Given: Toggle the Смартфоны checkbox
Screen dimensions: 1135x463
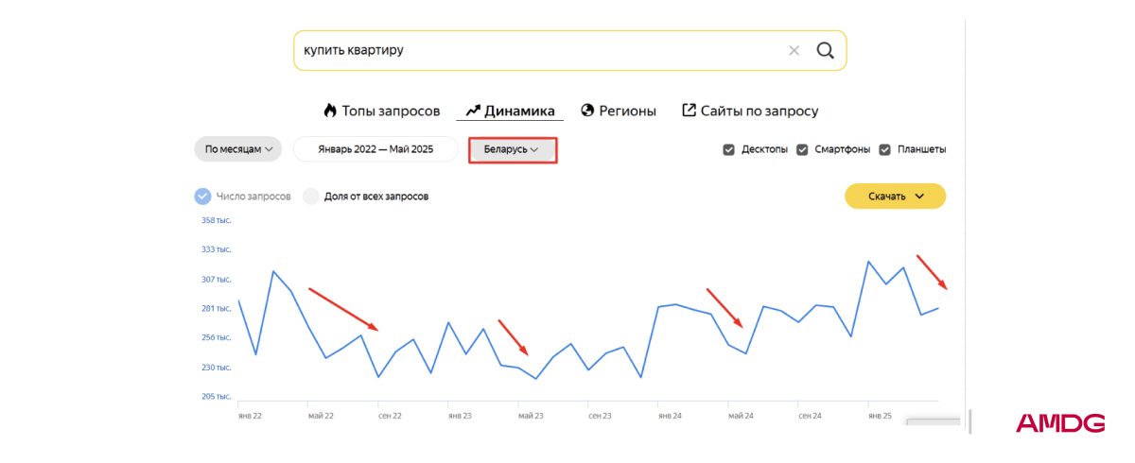Looking at the screenshot, I should (802, 149).
